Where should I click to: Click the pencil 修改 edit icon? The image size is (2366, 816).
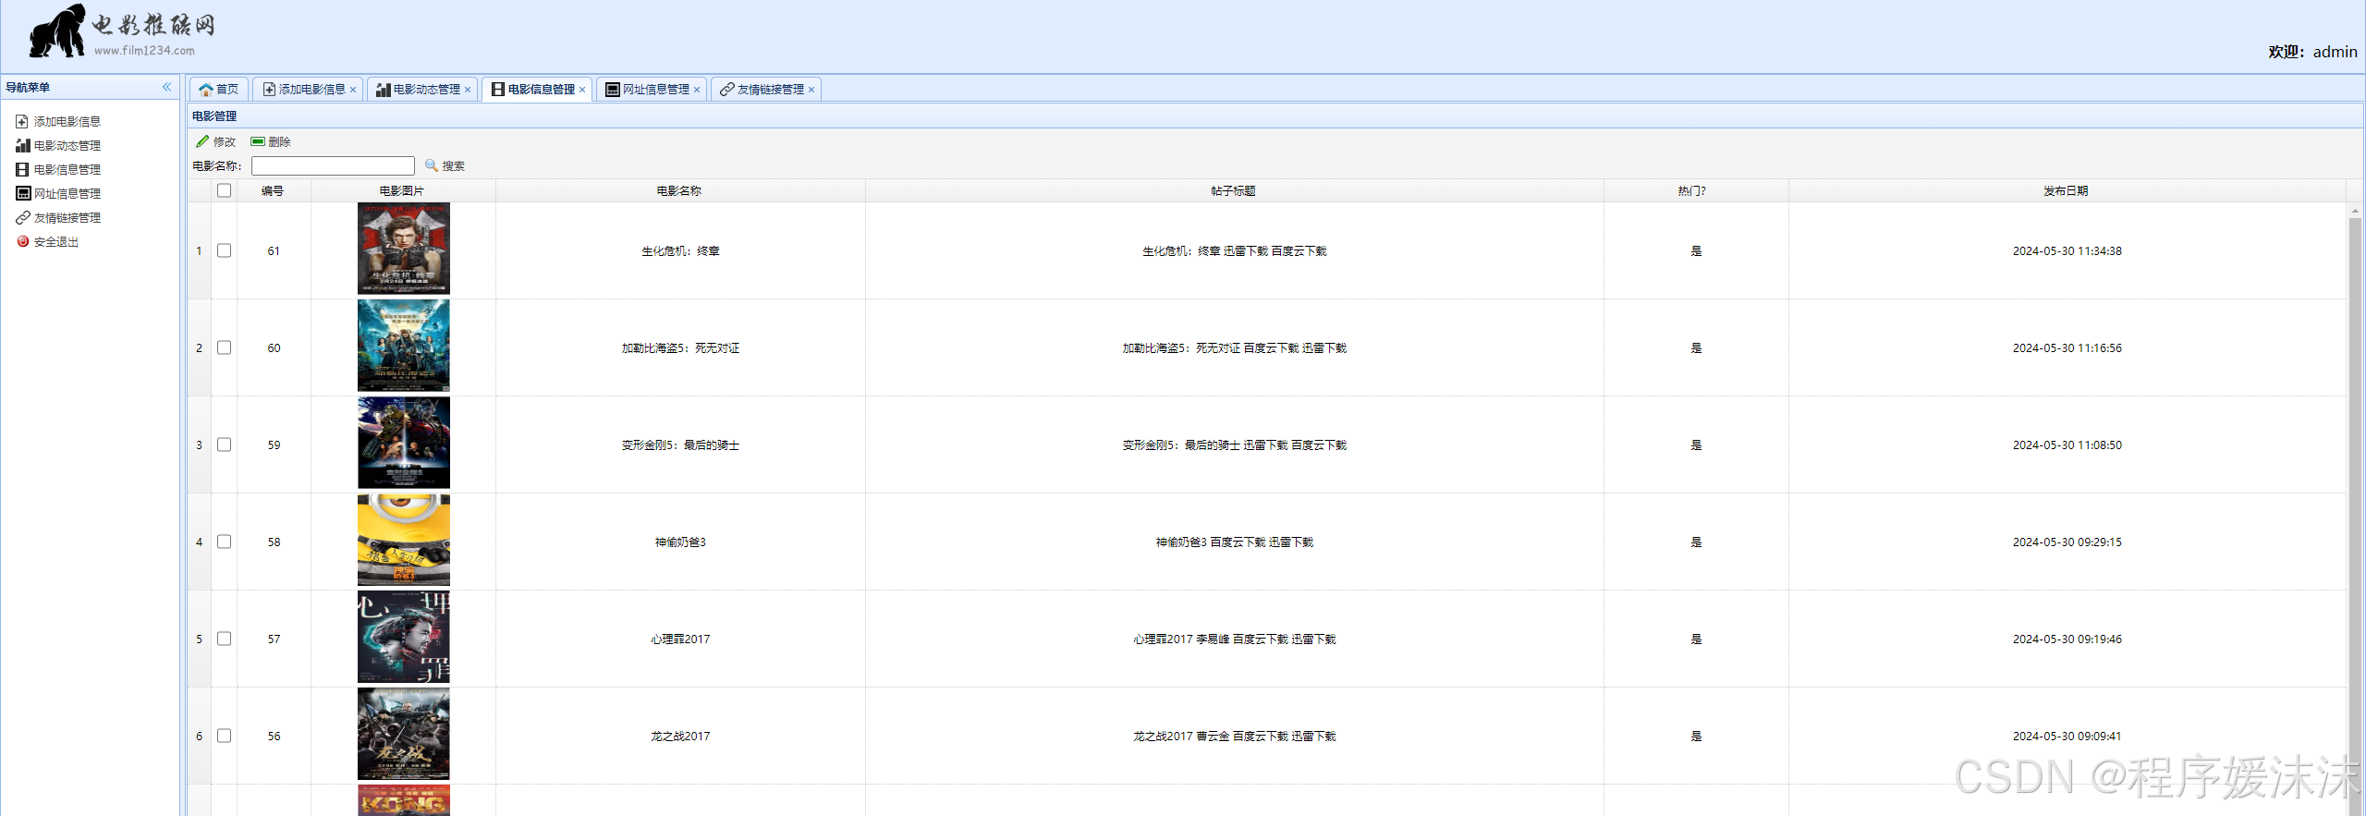[202, 141]
